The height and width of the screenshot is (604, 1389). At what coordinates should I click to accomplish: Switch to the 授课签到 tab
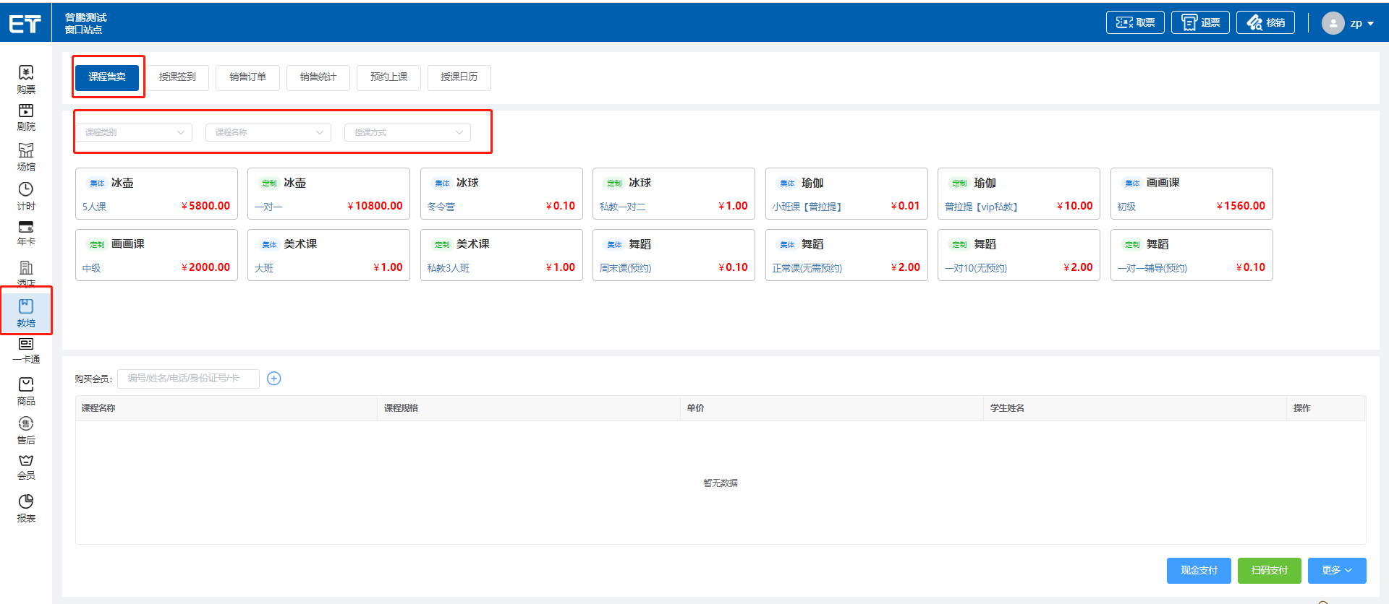[x=177, y=77]
